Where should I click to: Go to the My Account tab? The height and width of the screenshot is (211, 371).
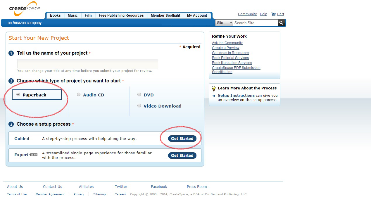(x=197, y=15)
